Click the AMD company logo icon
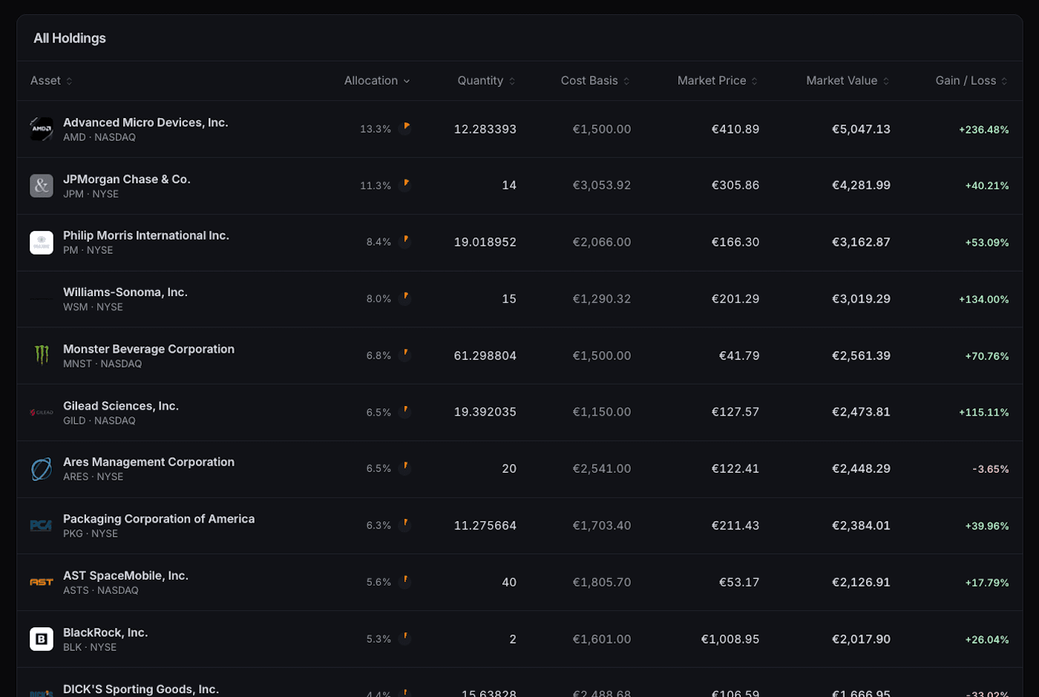 pos(42,129)
